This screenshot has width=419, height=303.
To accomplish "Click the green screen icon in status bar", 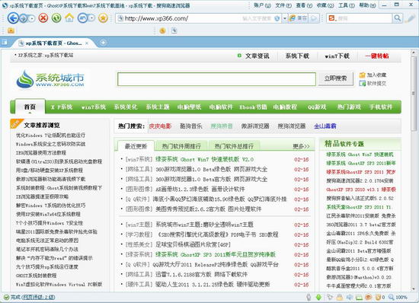I will coord(359,297).
